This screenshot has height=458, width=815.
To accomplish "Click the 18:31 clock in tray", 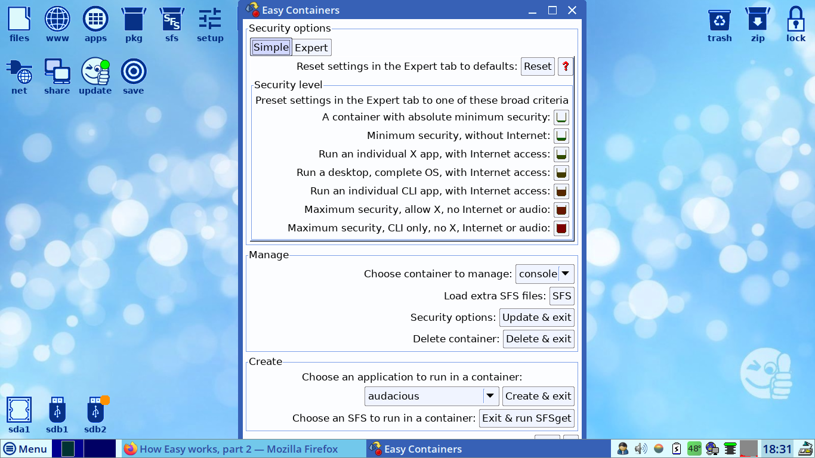I will click(x=777, y=449).
